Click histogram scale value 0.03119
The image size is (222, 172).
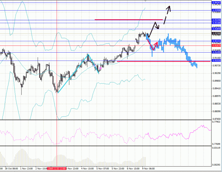(216, 148)
